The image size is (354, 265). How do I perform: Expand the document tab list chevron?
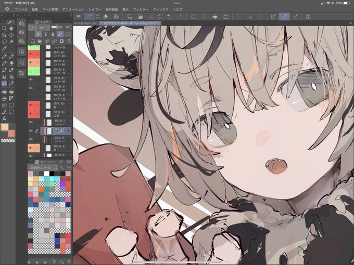coord(350,23)
